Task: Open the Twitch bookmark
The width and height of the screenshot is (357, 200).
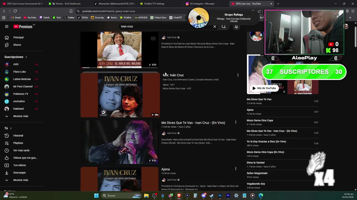Action: click(x=44, y=17)
